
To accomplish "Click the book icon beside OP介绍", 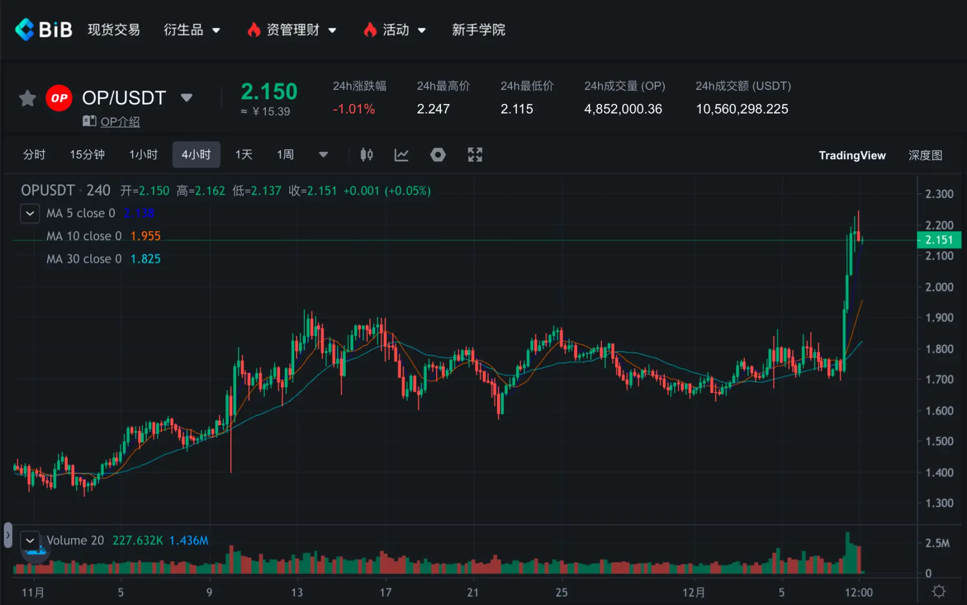I will (x=89, y=121).
